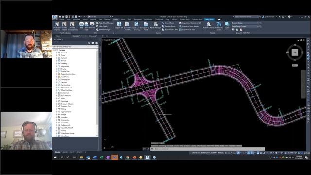
Task: Click Transfer Points button
Action: 169,26
